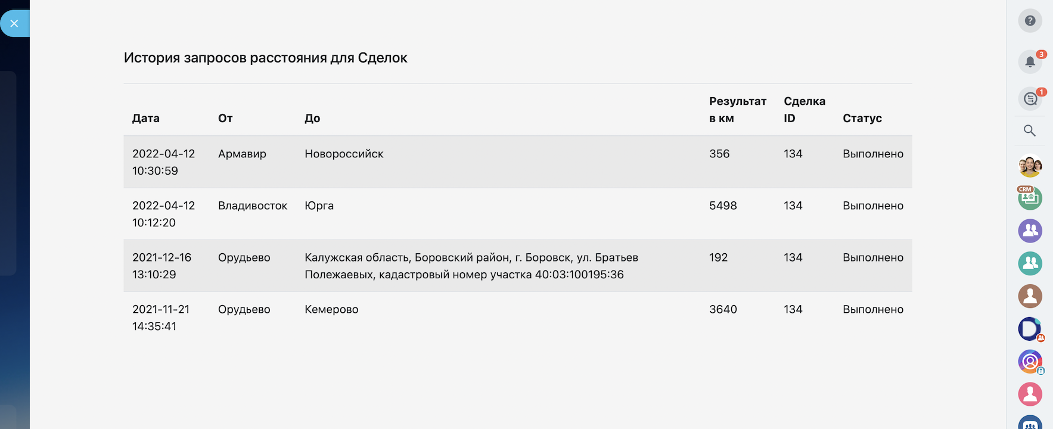Click the Владивосток origin cell
The width and height of the screenshot is (1053, 429).
point(253,206)
